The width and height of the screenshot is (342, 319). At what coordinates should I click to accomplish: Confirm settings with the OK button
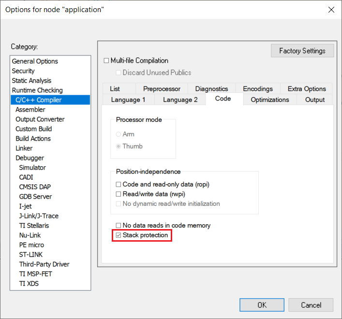pyautogui.click(x=262, y=305)
